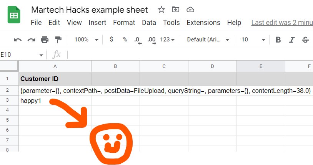This screenshot has height=165, width=313.
Task: Select column B header
Action: click(x=115, y=66)
